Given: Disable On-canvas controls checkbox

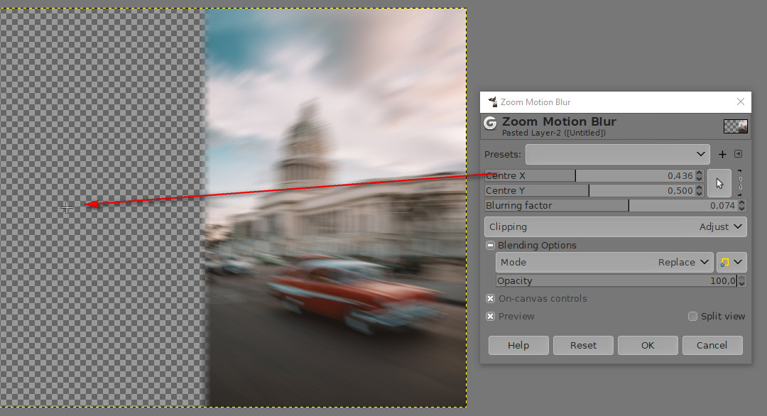Looking at the screenshot, I should pos(490,299).
